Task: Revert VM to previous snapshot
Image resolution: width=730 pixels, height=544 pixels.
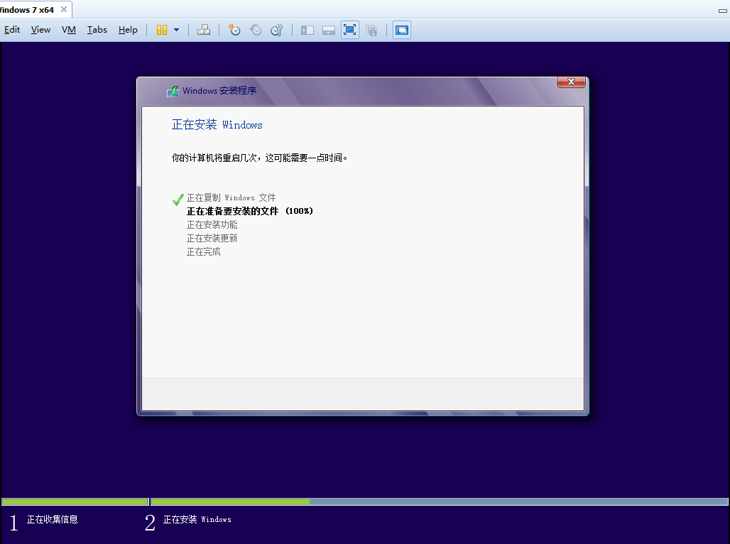Action: tap(256, 31)
